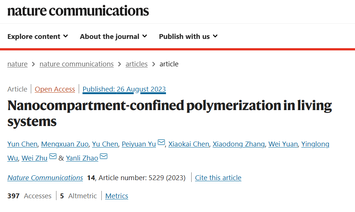Click the nature communications logo
The image size is (355, 212).
(78, 11)
